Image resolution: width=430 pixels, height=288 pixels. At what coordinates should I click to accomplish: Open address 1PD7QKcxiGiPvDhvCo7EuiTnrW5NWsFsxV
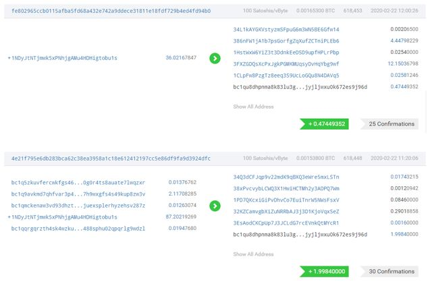point(286,200)
